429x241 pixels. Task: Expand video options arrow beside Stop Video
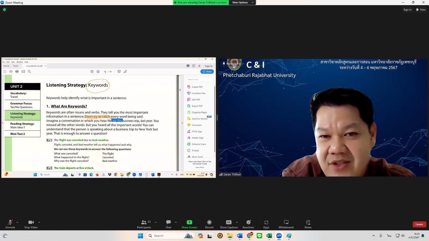39,222
